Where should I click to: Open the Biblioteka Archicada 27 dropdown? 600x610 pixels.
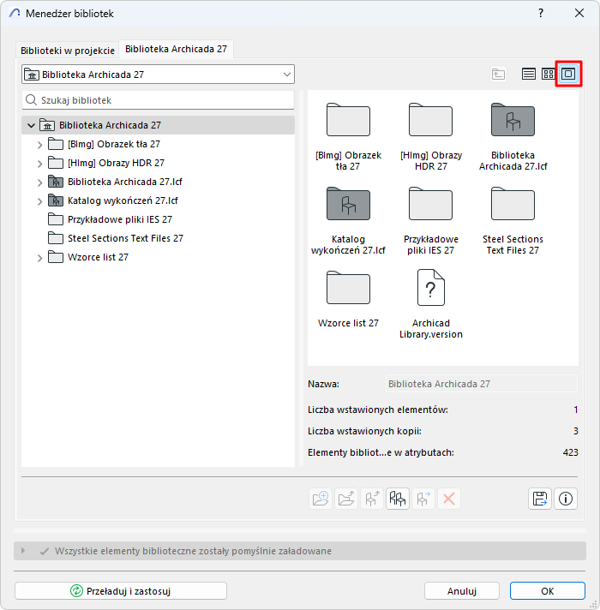(158, 75)
